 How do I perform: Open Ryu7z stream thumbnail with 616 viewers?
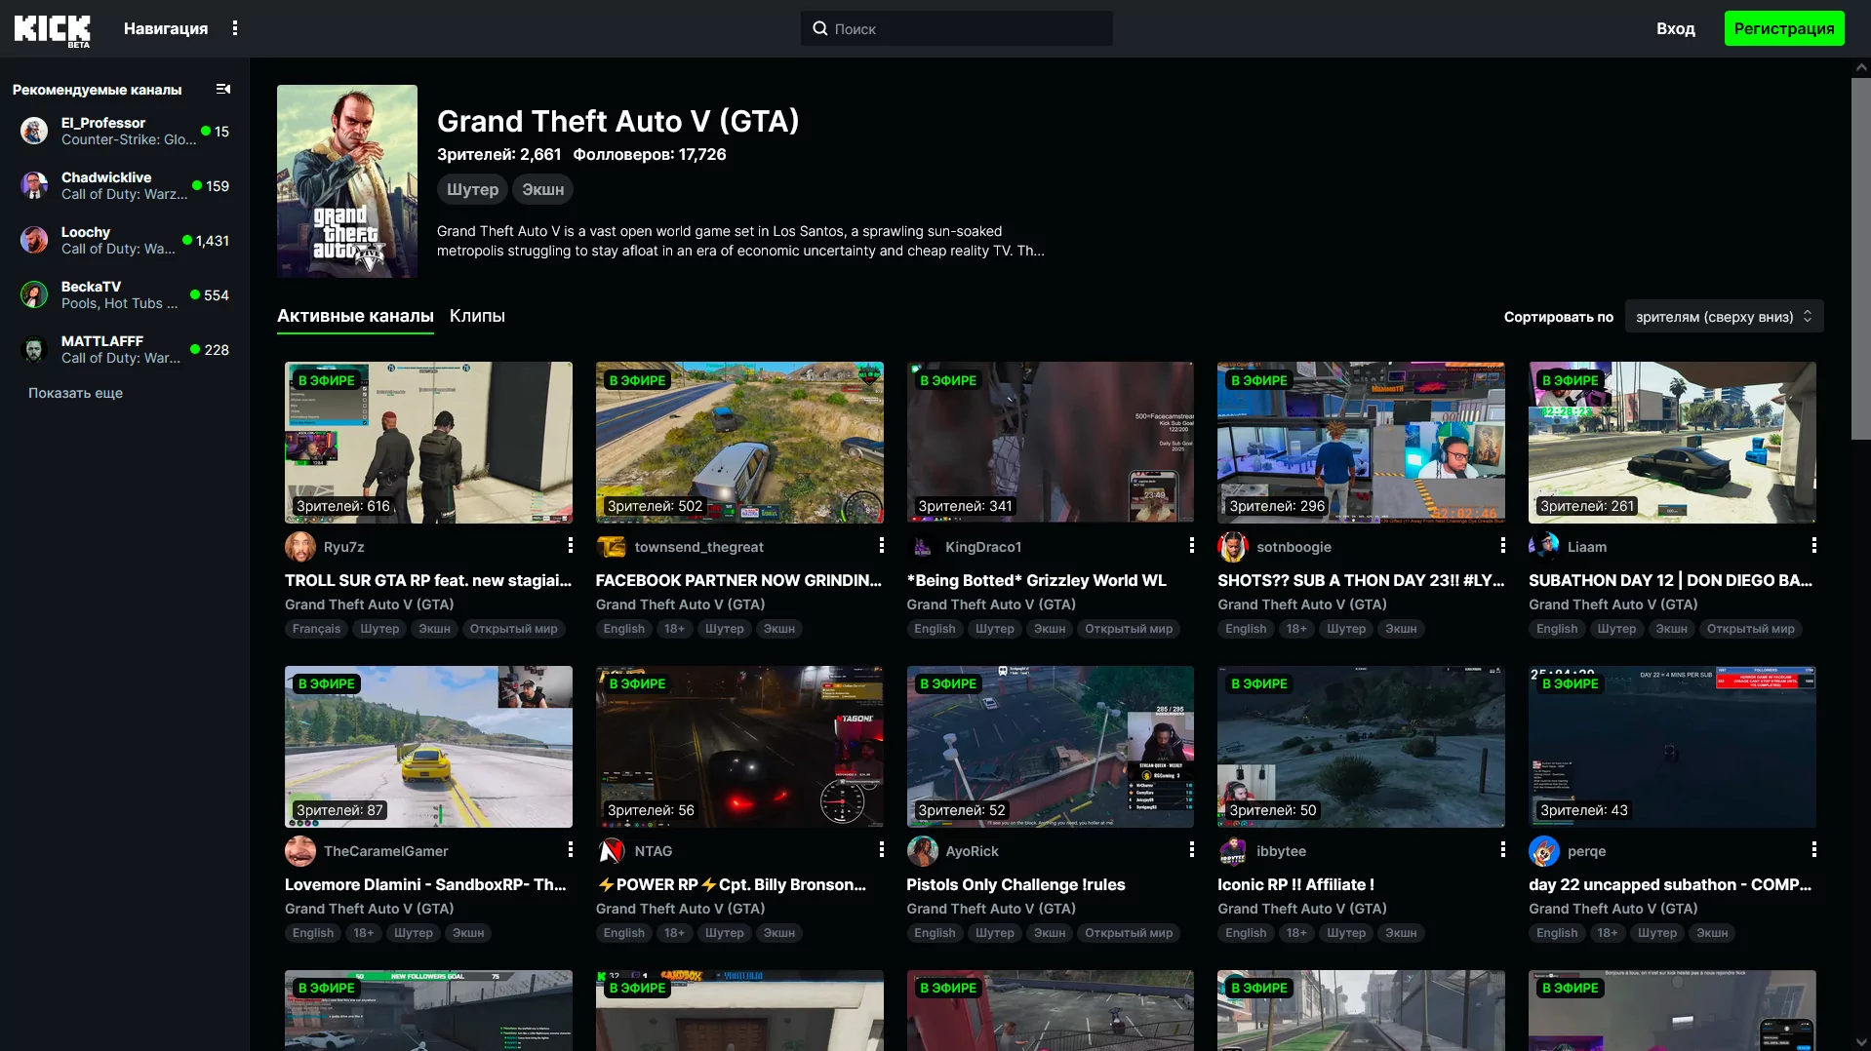click(428, 443)
